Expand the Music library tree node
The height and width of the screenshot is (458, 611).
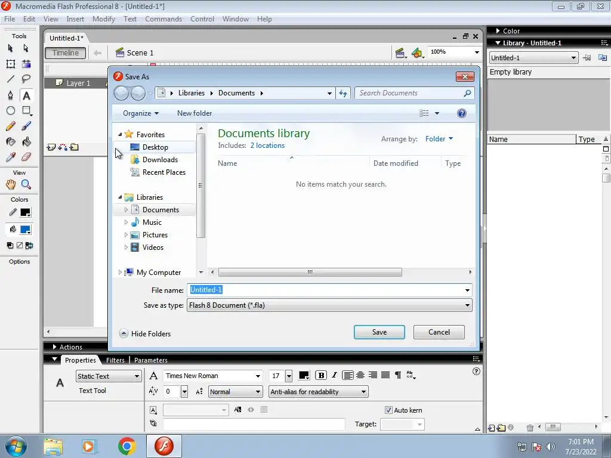click(126, 222)
